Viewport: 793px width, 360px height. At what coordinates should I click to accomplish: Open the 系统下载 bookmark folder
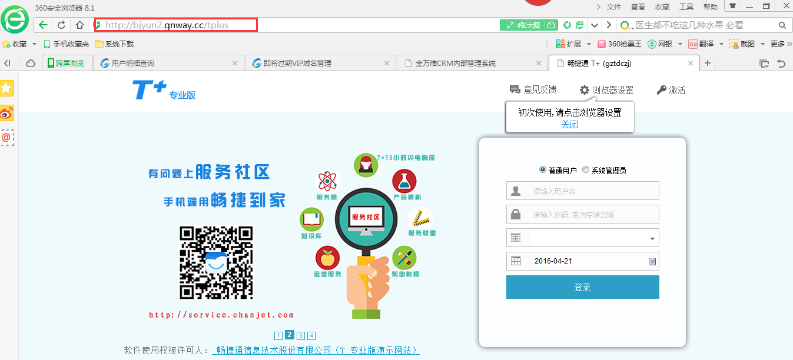(114, 44)
